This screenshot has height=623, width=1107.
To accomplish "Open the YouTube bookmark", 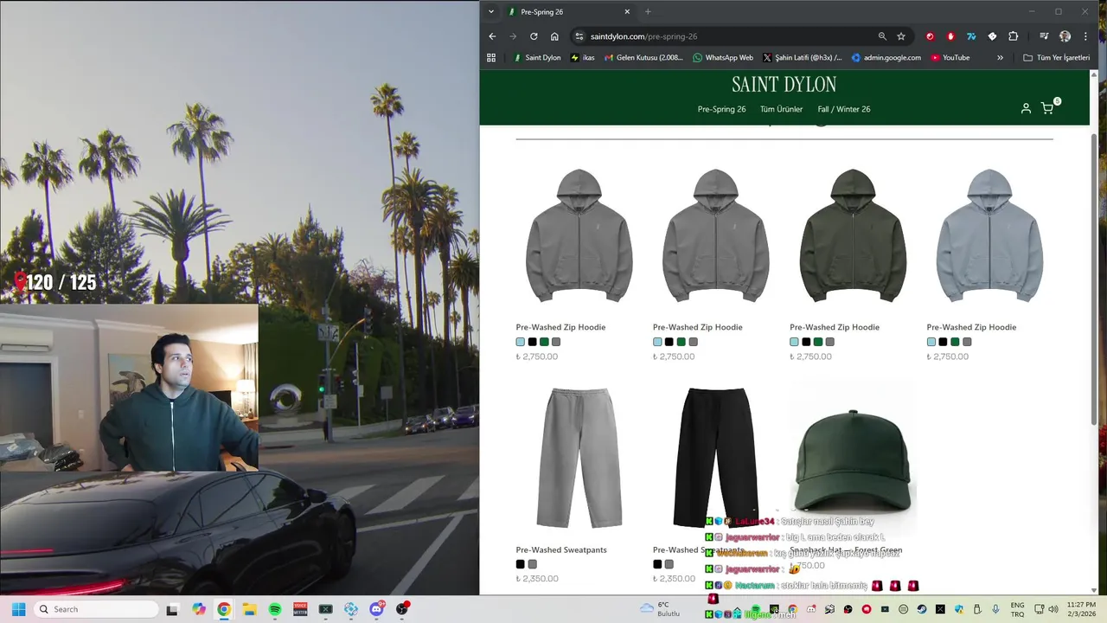I will click(950, 58).
